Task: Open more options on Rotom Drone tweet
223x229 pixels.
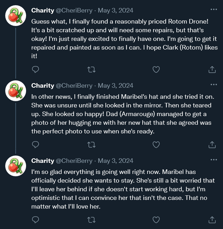Action: pyautogui.click(x=213, y=10)
